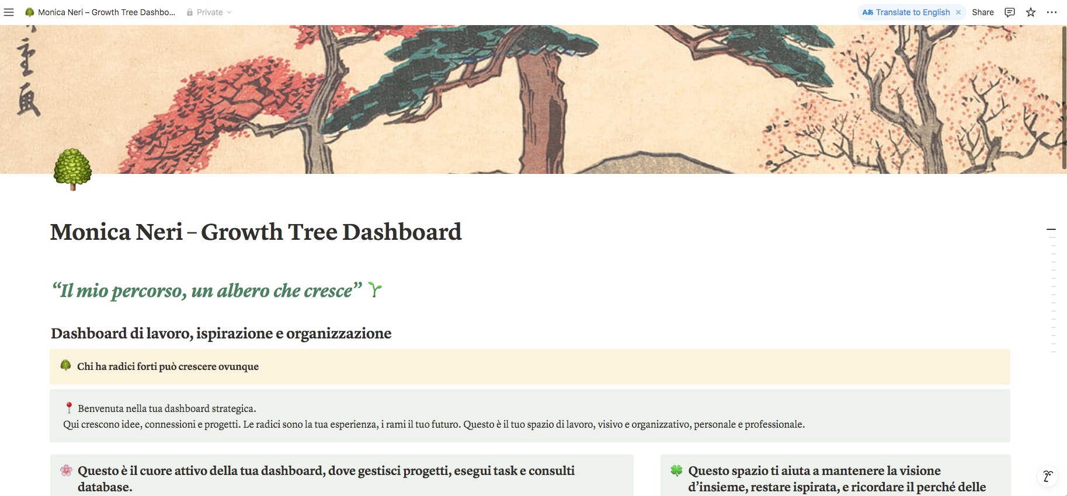Click the tree page icon in breadcrumb
This screenshot has width=1067, height=496.
coord(30,12)
